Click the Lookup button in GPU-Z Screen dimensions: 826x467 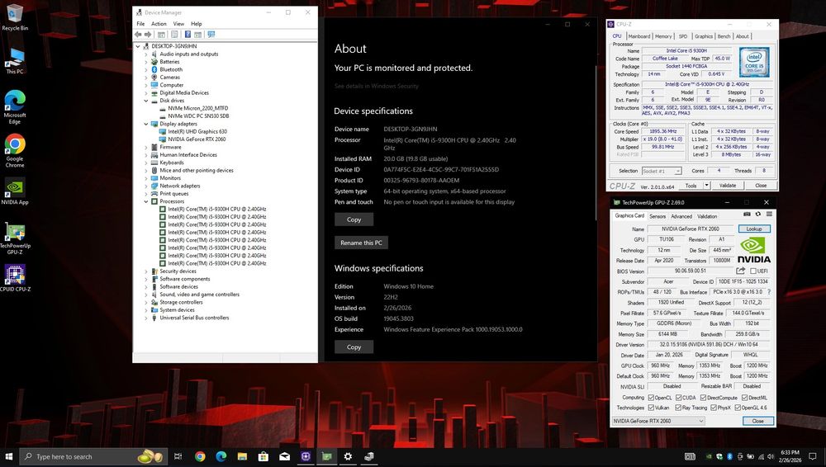point(754,229)
